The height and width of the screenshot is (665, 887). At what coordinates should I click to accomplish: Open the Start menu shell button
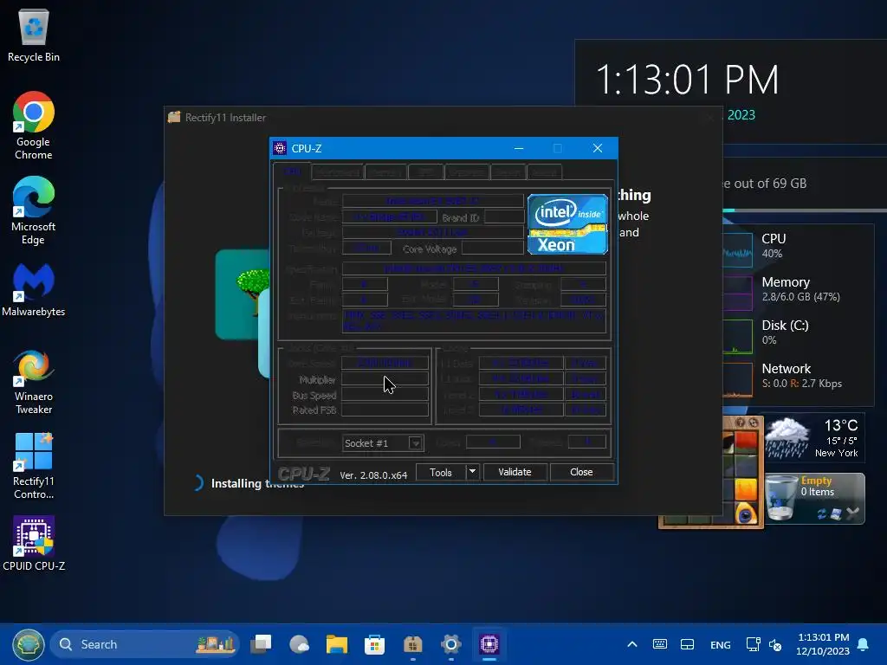[29, 644]
